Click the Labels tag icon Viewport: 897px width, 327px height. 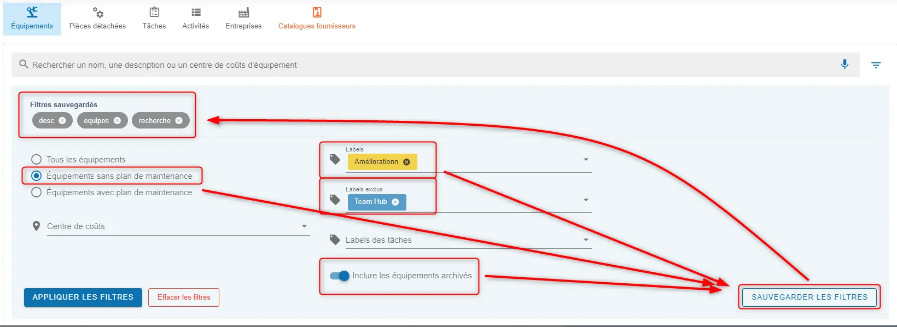pos(335,160)
